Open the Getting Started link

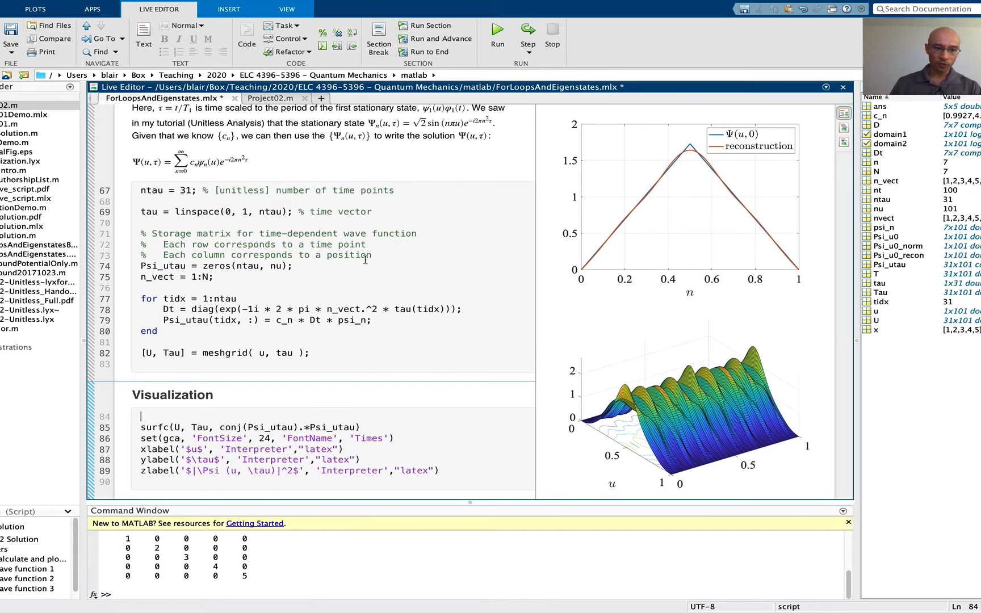pos(254,523)
